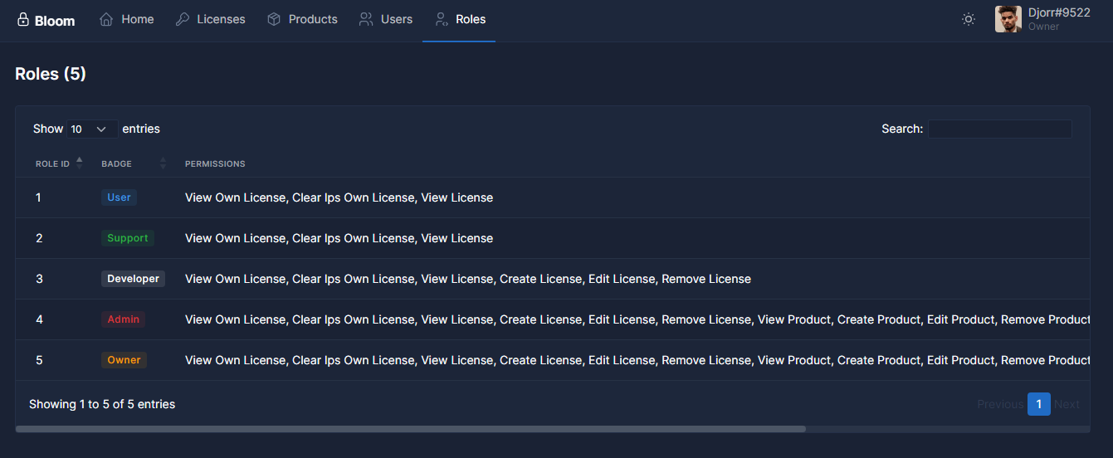This screenshot has width=1113, height=458.
Task: Click page 1 pagination button
Action: (1039, 404)
